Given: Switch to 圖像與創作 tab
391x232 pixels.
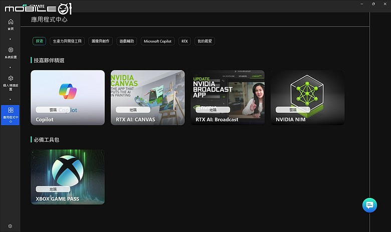Looking at the screenshot, I should pos(100,41).
